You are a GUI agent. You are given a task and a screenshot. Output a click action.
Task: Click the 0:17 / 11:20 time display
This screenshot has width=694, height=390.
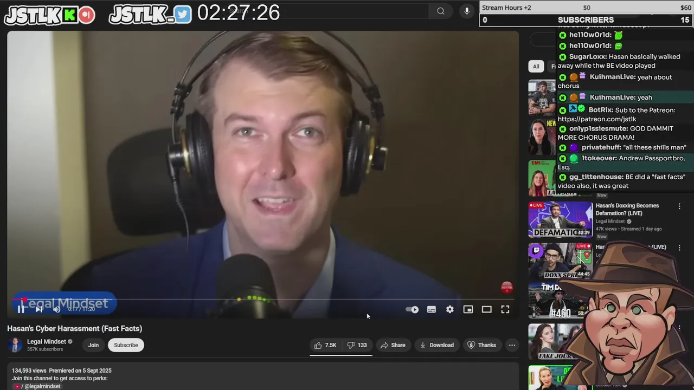[81, 309]
